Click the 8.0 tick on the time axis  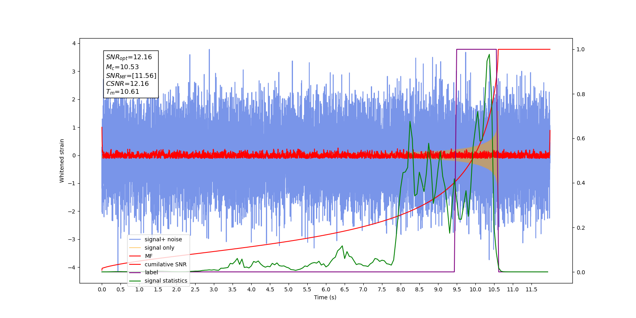[401, 289]
